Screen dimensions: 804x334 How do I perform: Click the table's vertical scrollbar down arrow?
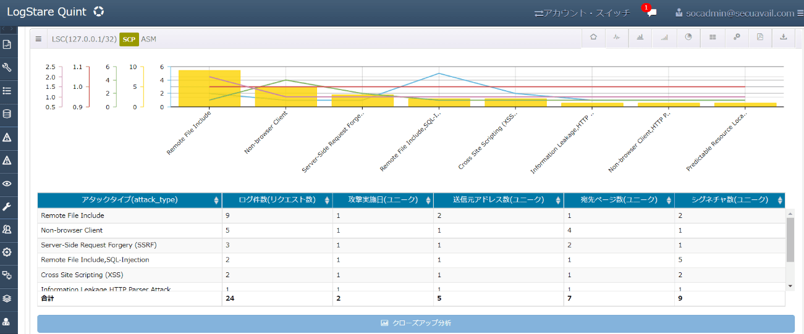[789, 286]
